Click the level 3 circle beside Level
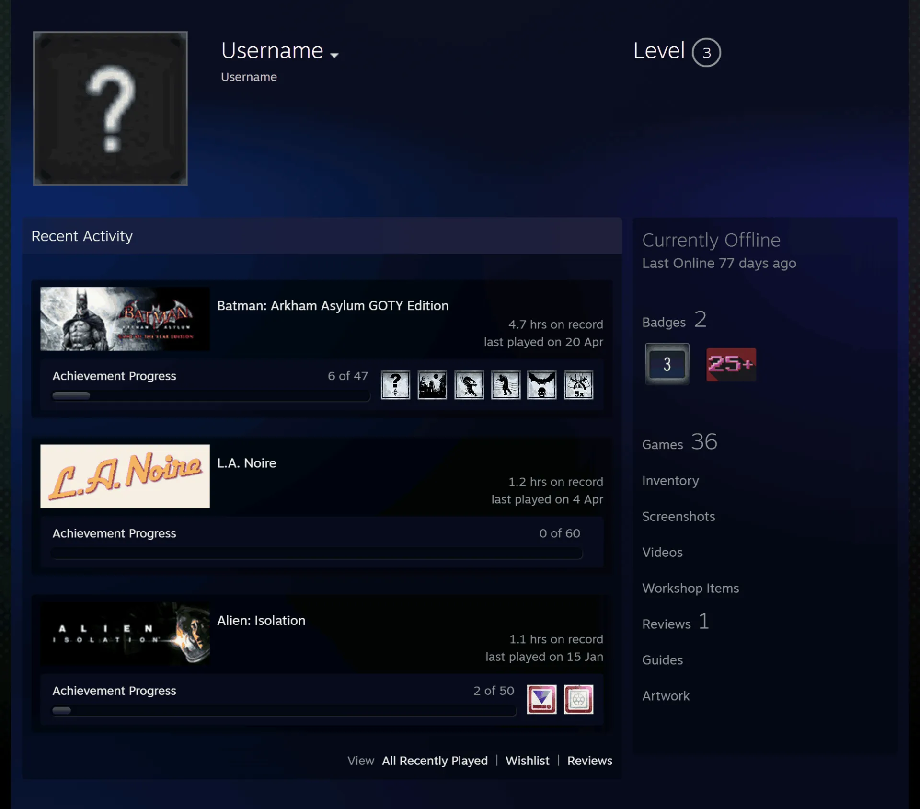Image resolution: width=920 pixels, height=809 pixels. click(706, 52)
